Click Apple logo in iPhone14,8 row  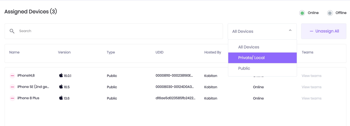[61, 76]
